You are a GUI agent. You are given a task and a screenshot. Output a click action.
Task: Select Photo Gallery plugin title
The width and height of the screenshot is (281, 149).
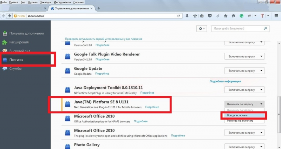[x=87, y=145]
